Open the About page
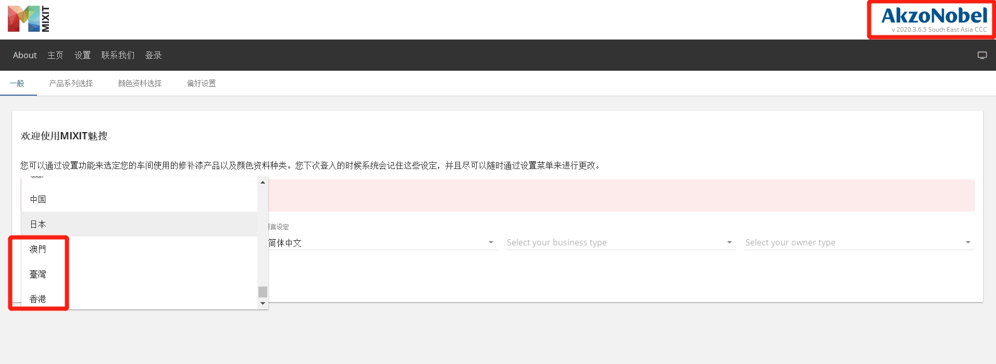996x364 pixels. pyautogui.click(x=24, y=55)
